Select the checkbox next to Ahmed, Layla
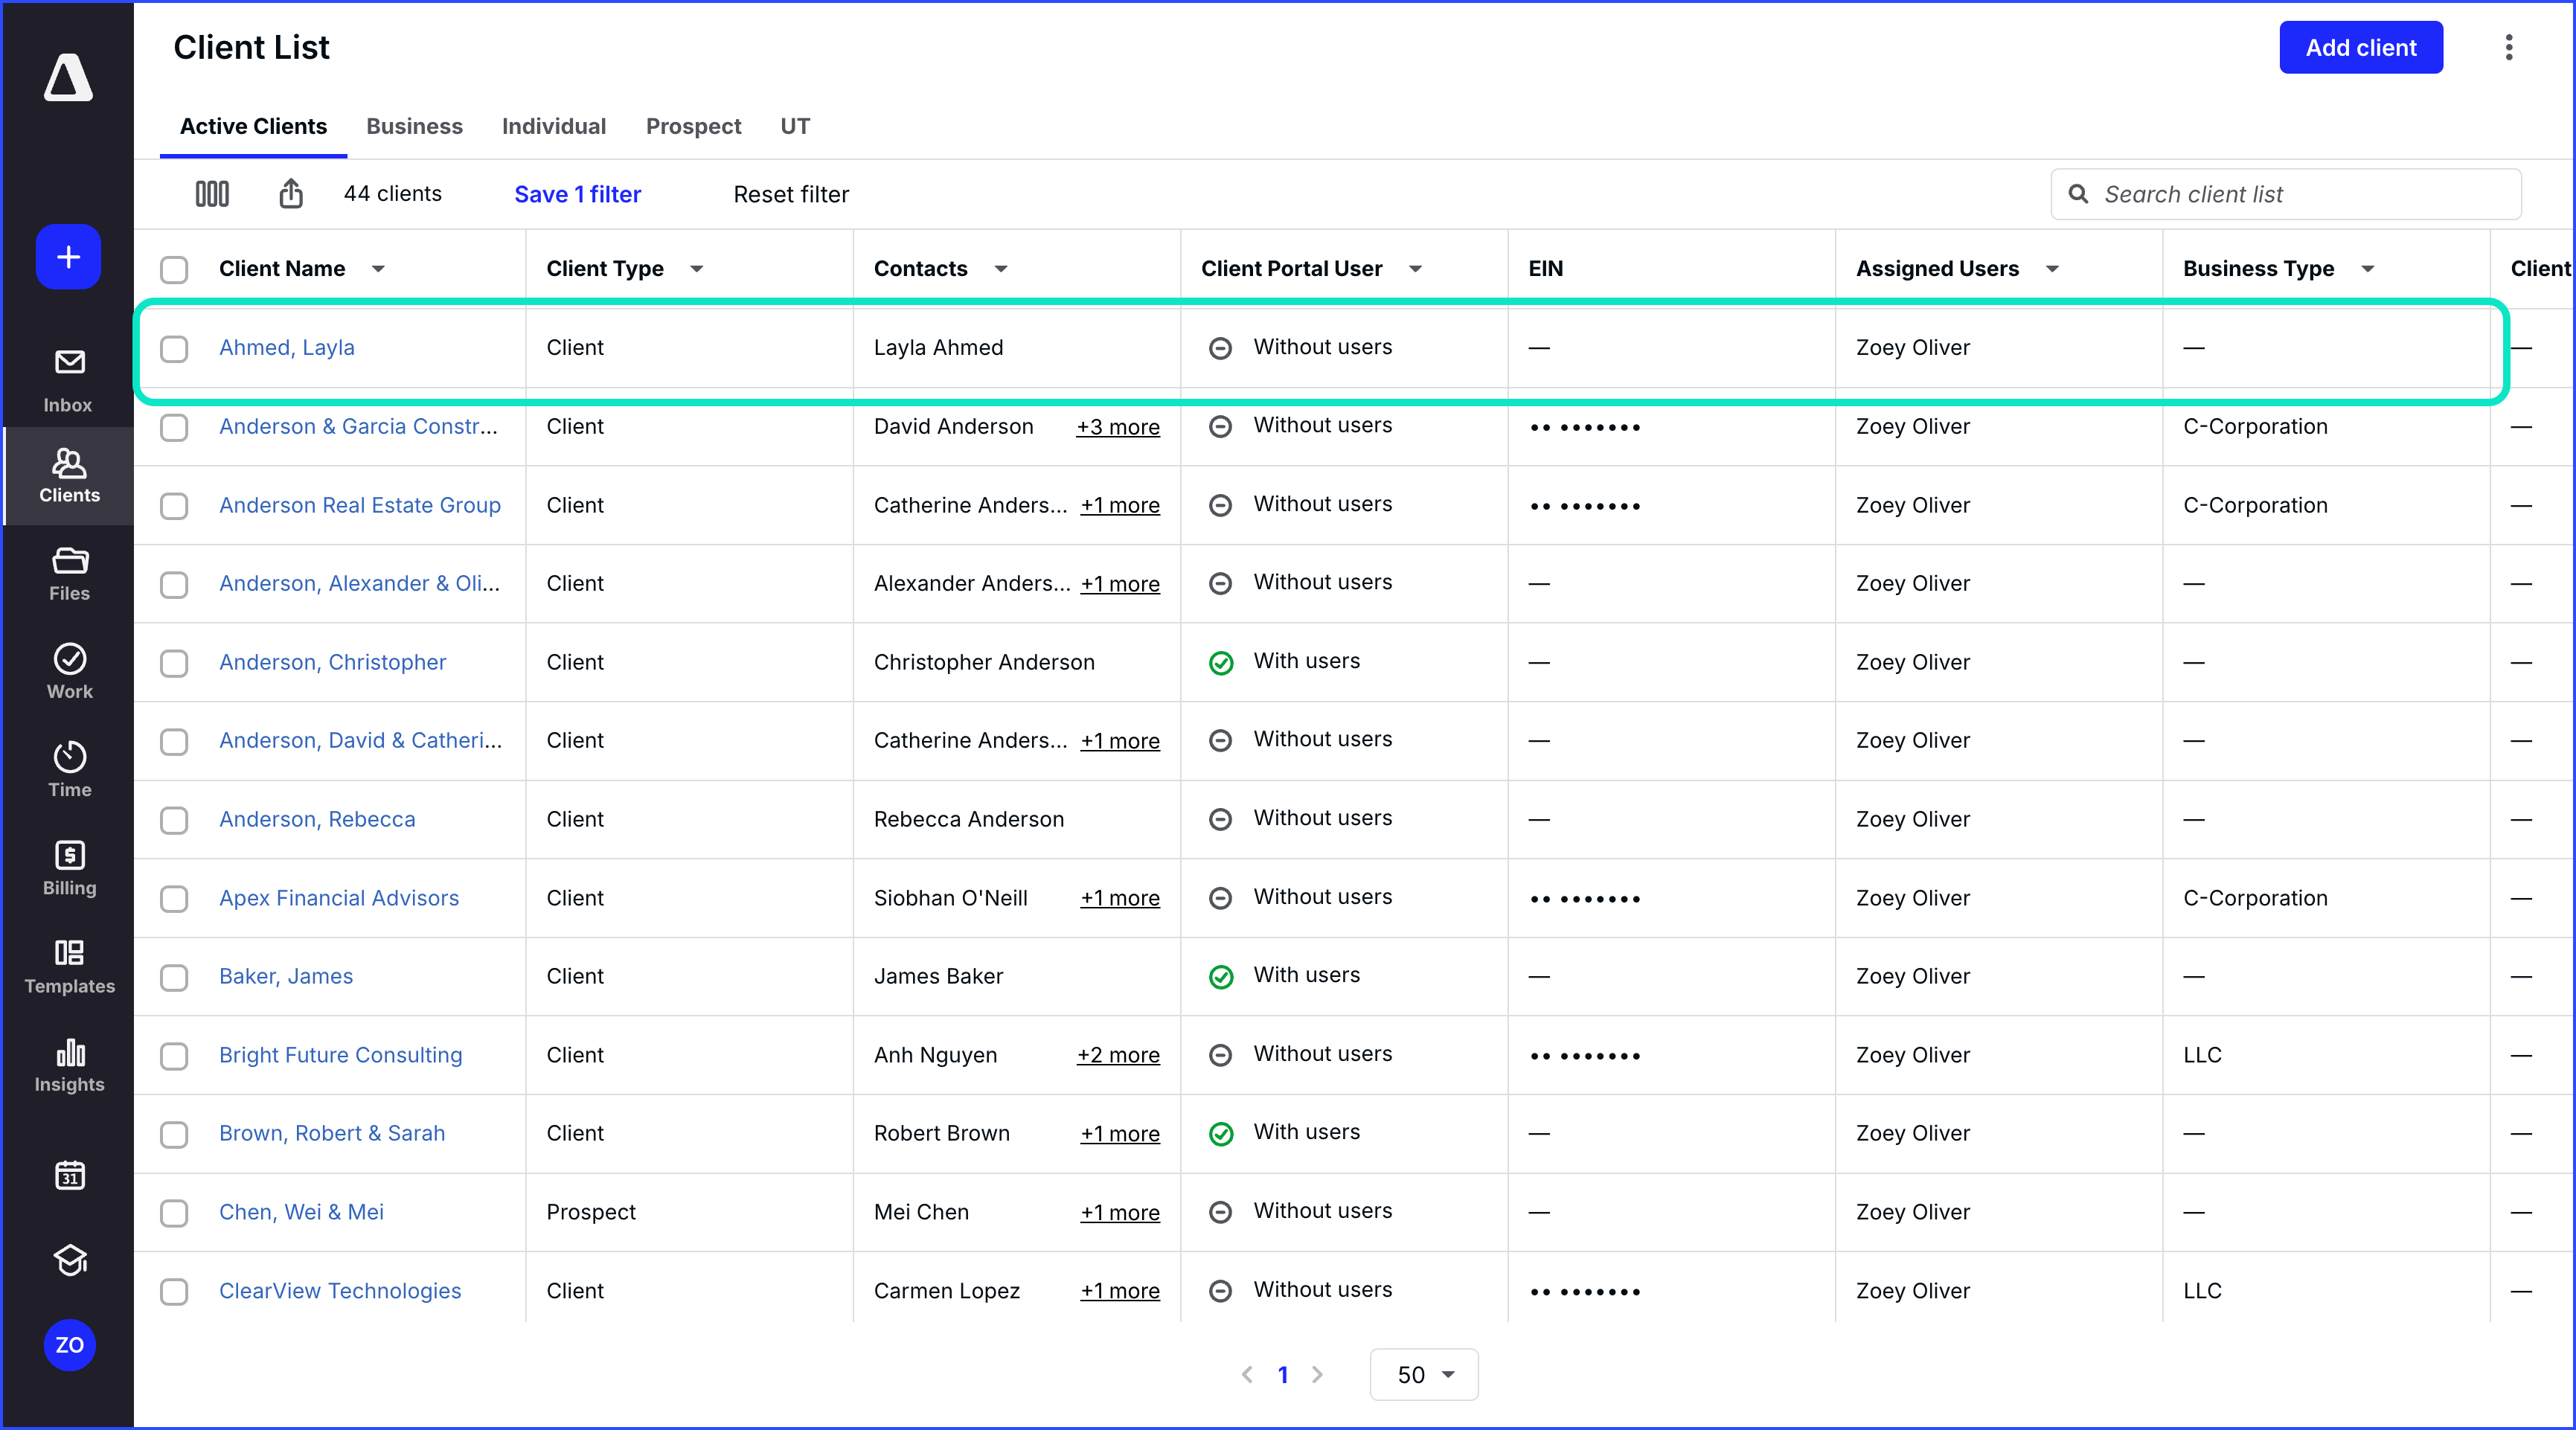Image resolution: width=2576 pixels, height=1430 pixels. click(x=174, y=348)
